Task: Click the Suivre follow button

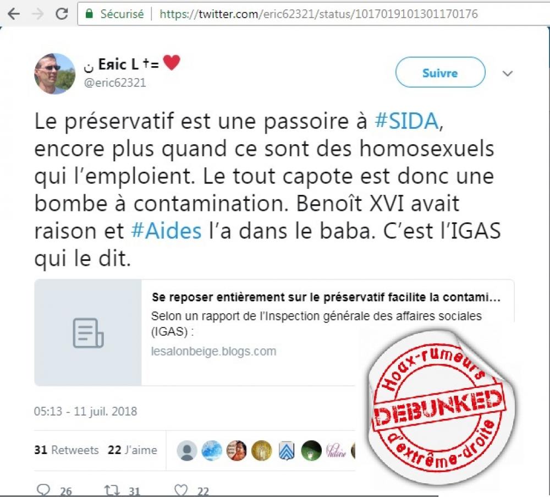Action: point(440,72)
